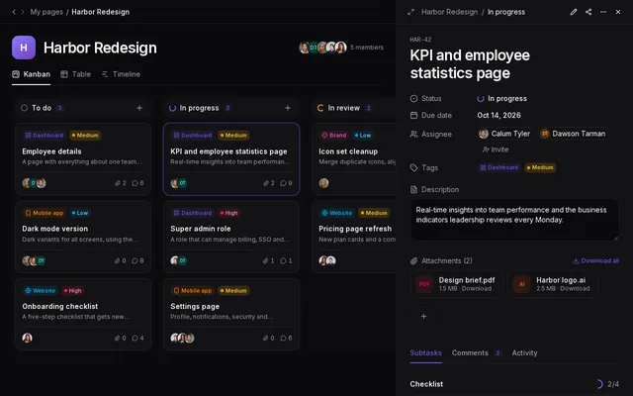Select the Activity tab
The width and height of the screenshot is (633, 396).
coord(524,352)
